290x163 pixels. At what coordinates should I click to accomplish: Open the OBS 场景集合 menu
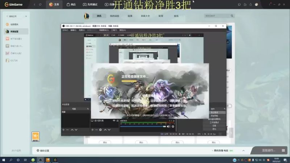click(x=104, y=30)
